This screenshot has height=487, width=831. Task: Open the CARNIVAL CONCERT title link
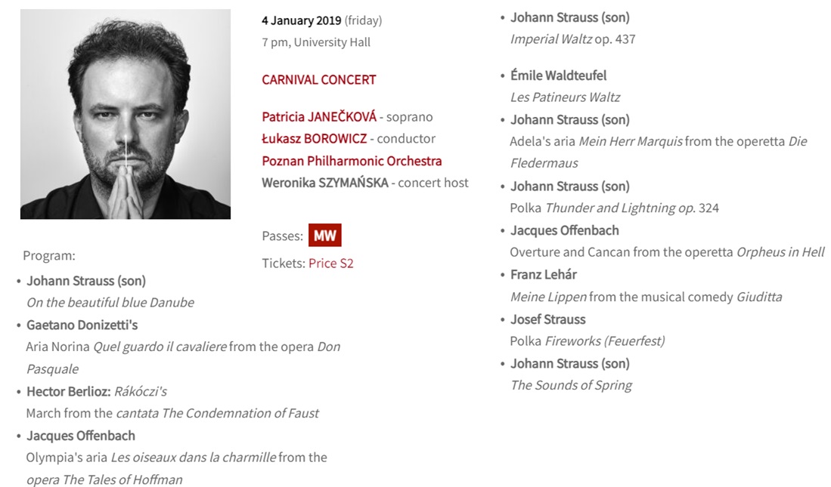coord(318,80)
